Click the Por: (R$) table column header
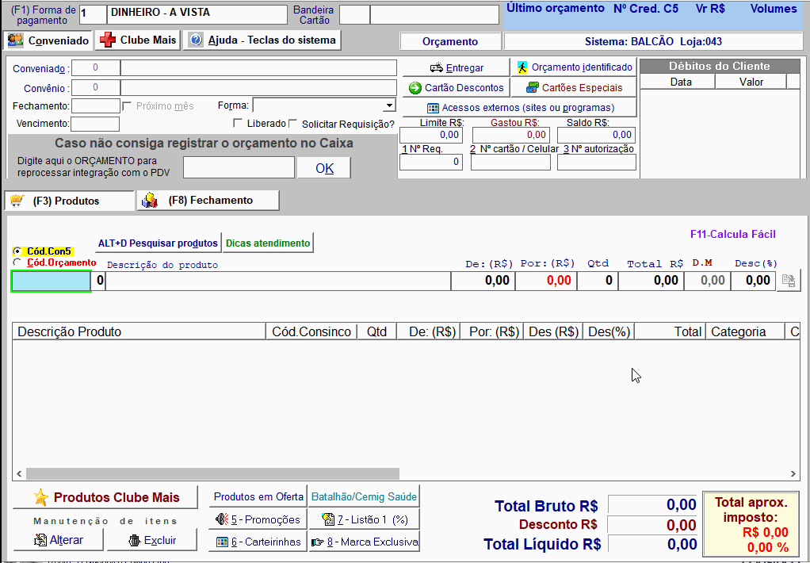The width and height of the screenshot is (810, 563). pos(491,331)
